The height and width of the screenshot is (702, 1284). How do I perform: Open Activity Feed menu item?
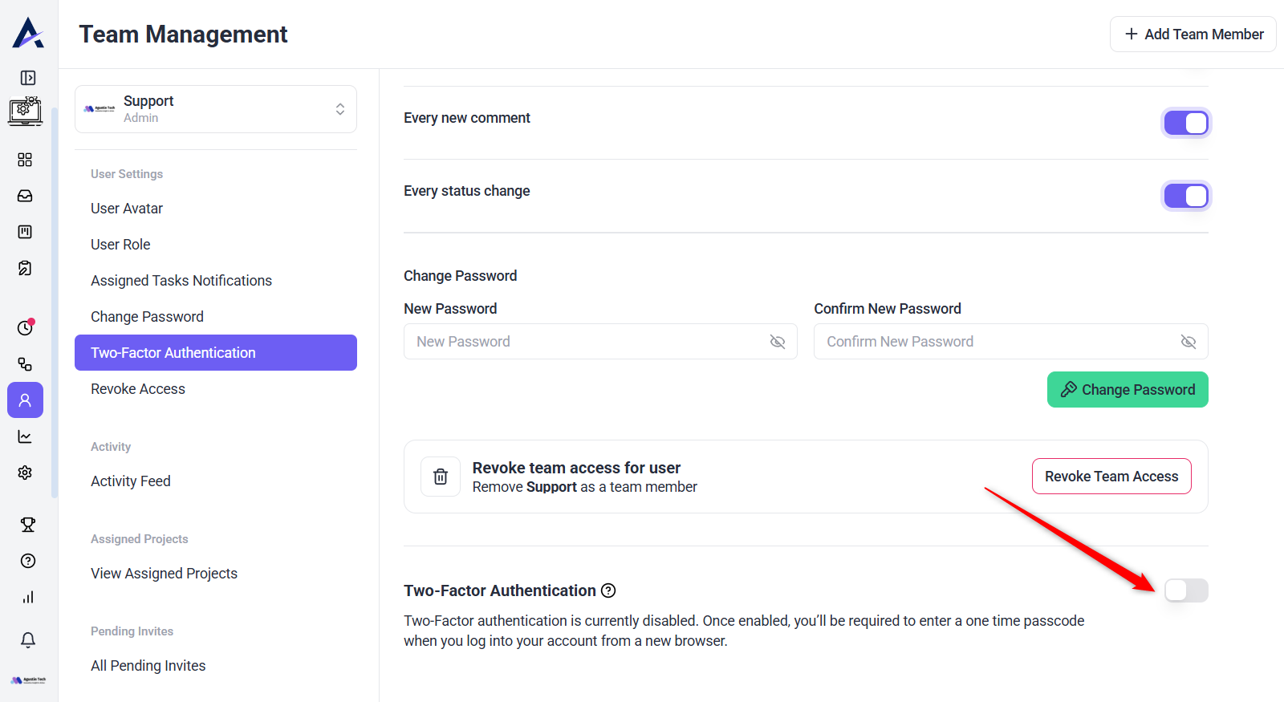tap(131, 481)
